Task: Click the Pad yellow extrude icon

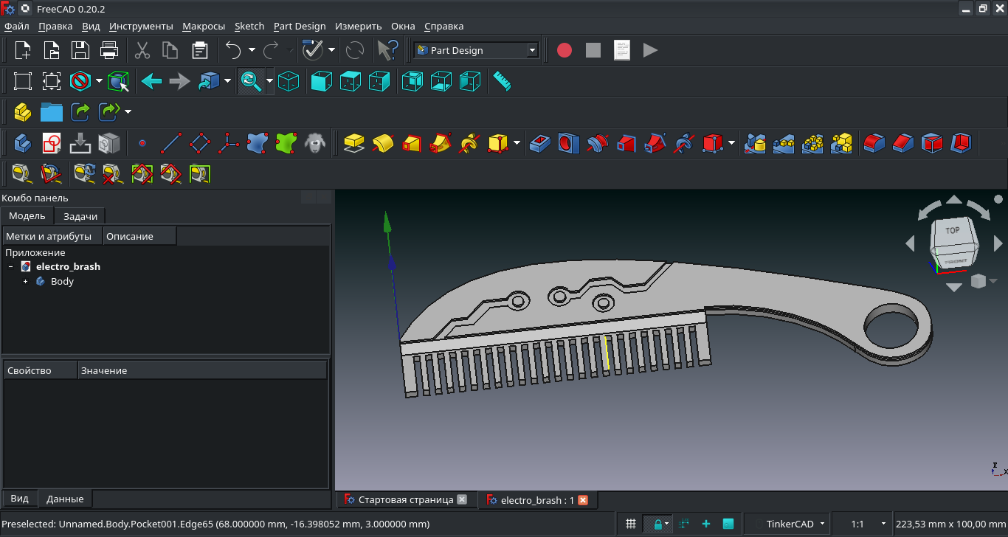Action: (x=354, y=142)
